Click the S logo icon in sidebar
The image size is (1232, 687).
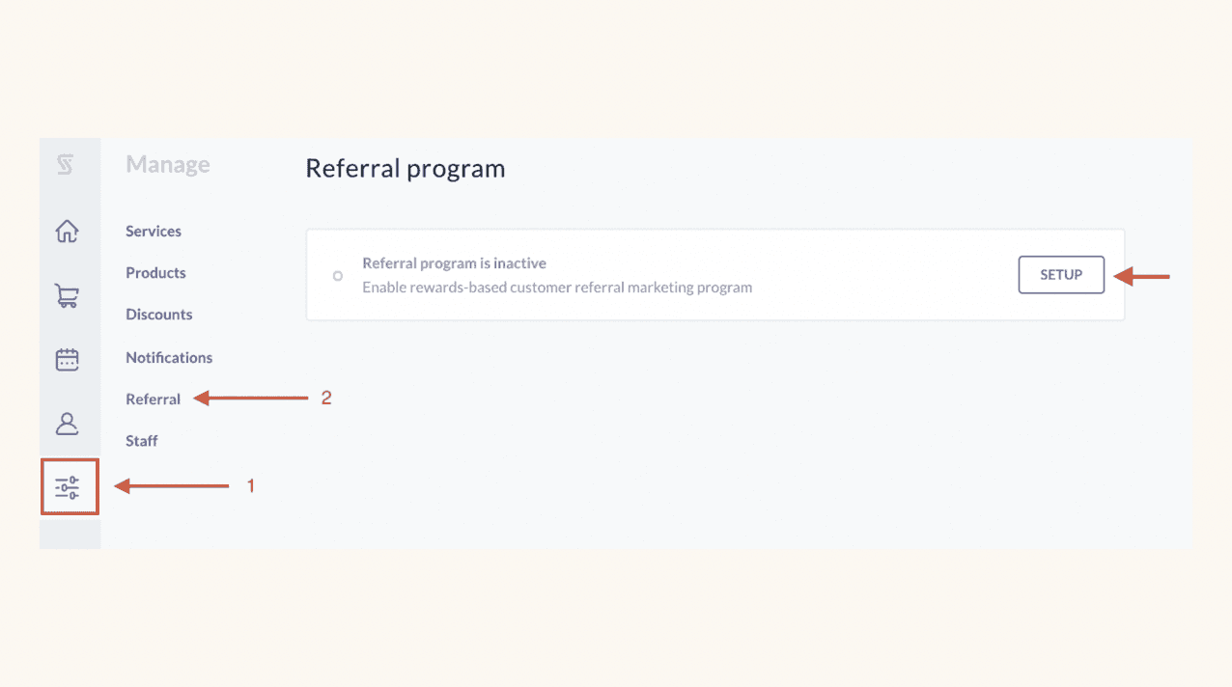pyautogui.click(x=66, y=165)
